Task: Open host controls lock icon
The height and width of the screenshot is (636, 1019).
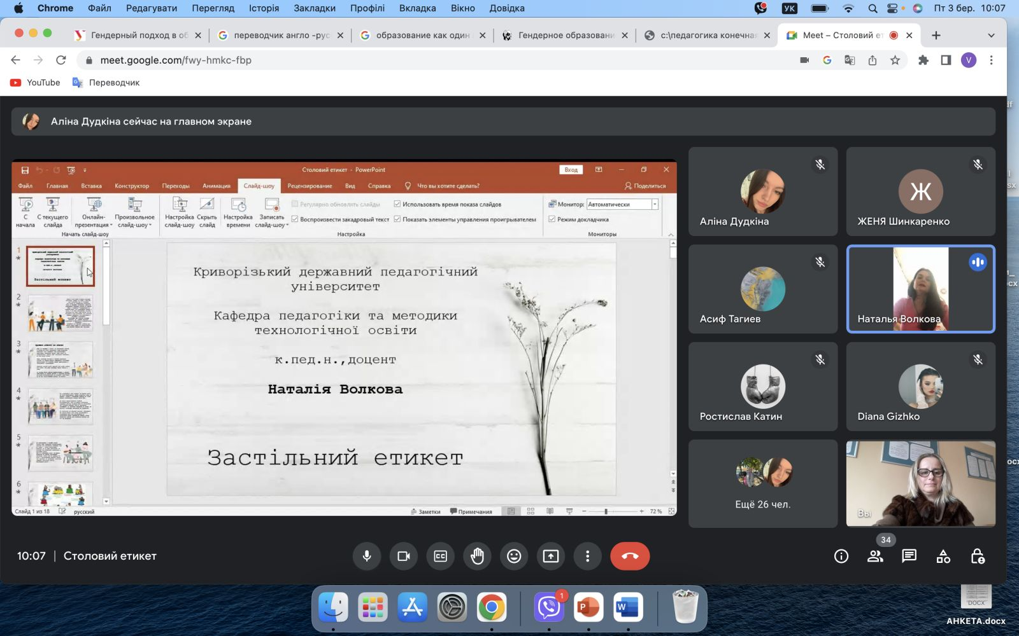Action: pos(978,556)
